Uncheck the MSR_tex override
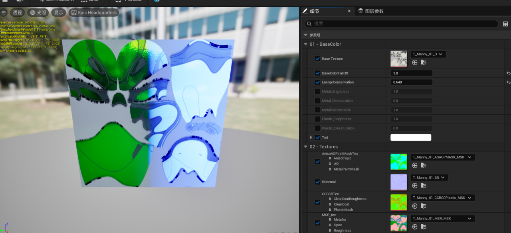 (317, 223)
